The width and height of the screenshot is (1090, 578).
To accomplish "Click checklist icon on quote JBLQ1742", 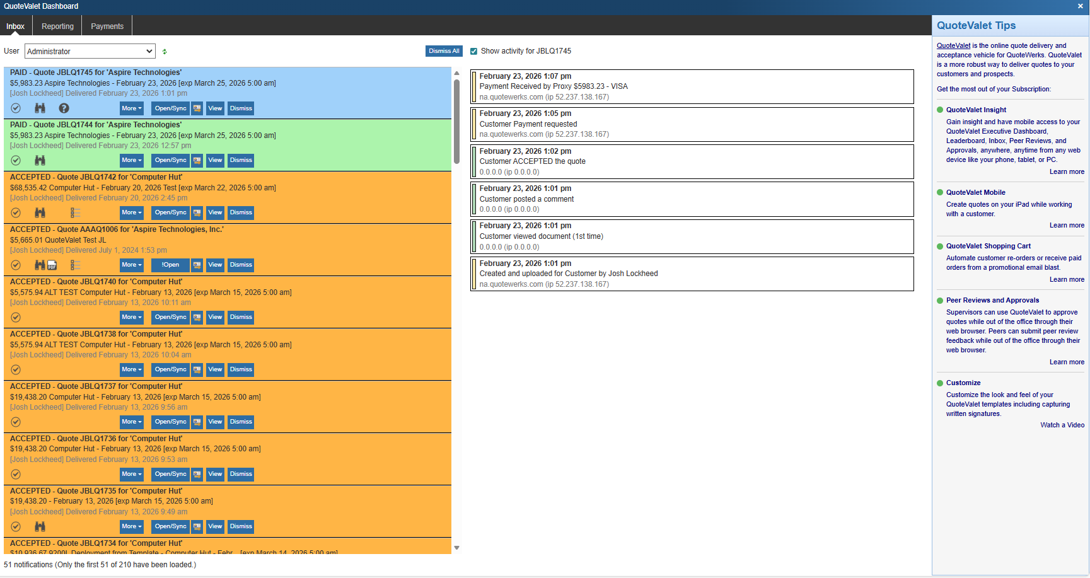I will click(75, 213).
